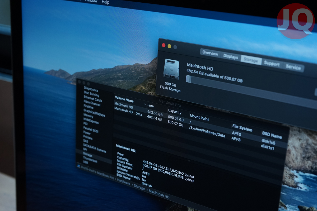317x211 pixels.
Task: Select SATA/SATA Express in the sidebar
Action: coord(95,148)
